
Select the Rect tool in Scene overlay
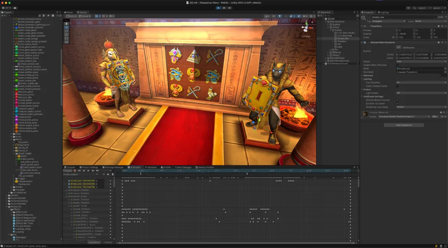(x=66, y=38)
